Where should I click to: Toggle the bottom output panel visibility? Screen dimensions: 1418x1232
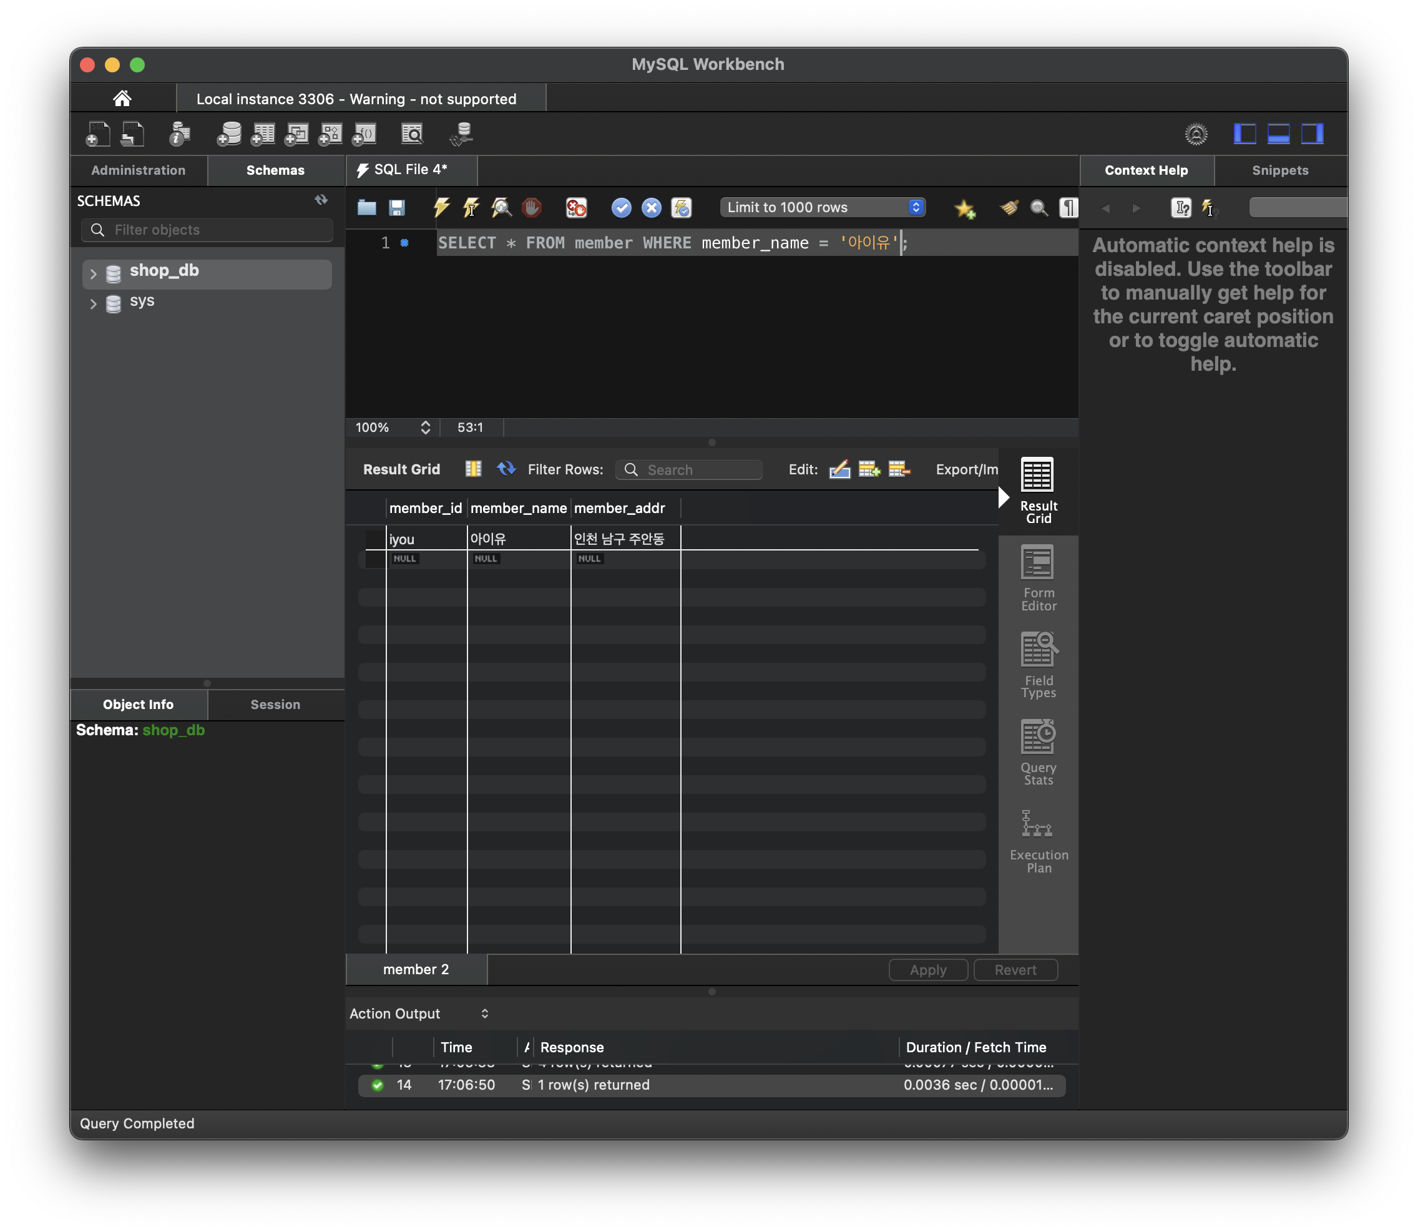pos(1278,134)
